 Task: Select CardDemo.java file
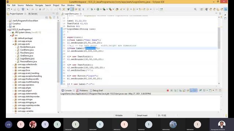click(x=27, y=50)
